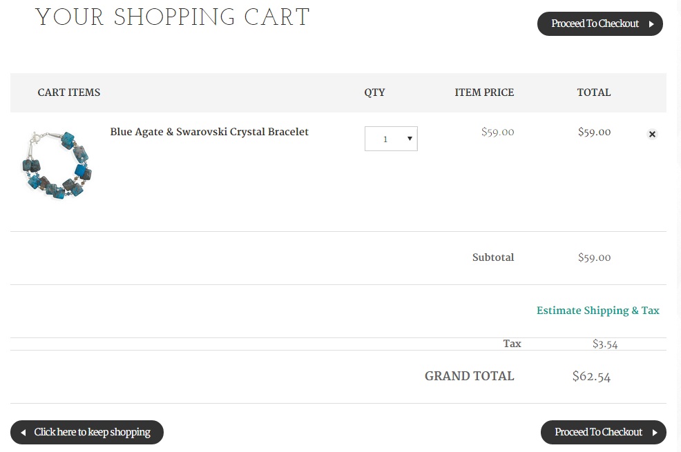Image resolution: width=681 pixels, height=452 pixels.
Task: Click arrow icon on Proceed To Checkout beside heading
Action: pyautogui.click(x=651, y=24)
